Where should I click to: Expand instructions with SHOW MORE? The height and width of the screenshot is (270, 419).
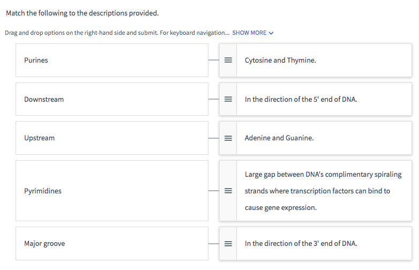[x=249, y=33]
